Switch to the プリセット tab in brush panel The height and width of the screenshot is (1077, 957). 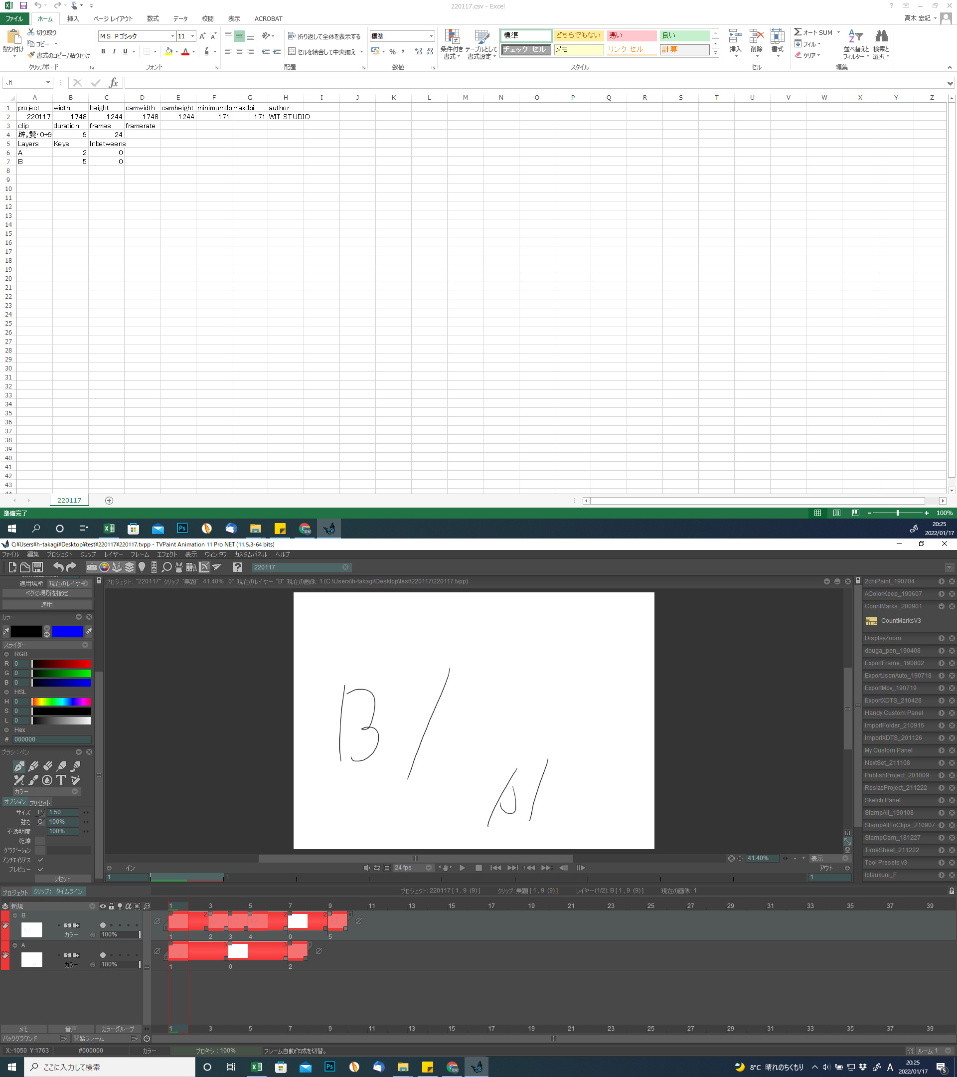(39, 802)
